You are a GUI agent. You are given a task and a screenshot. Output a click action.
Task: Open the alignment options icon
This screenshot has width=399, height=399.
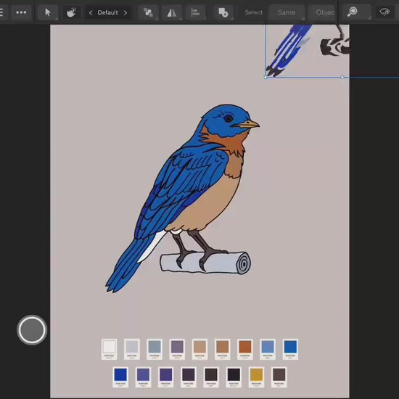(x=195, y=12)
